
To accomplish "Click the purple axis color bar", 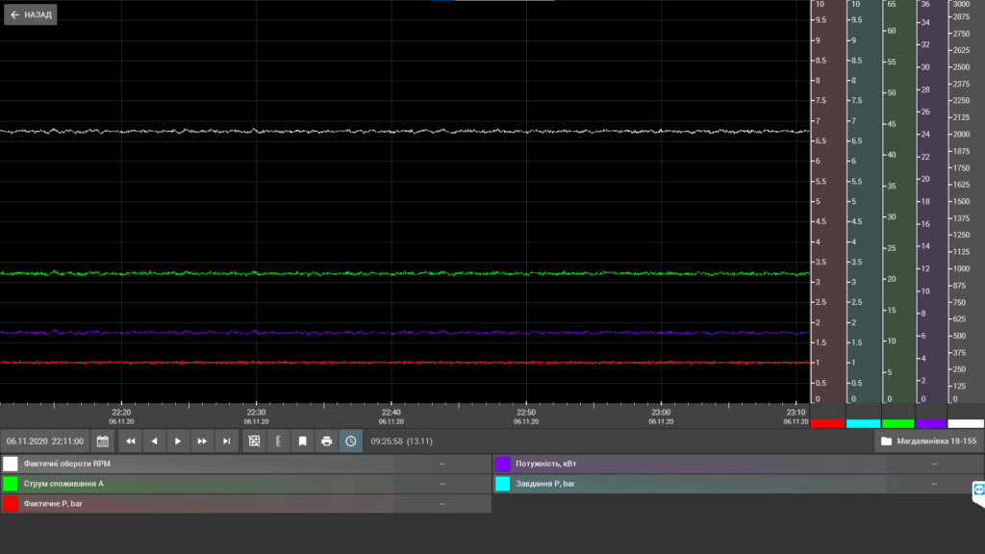I will [931, 424].
